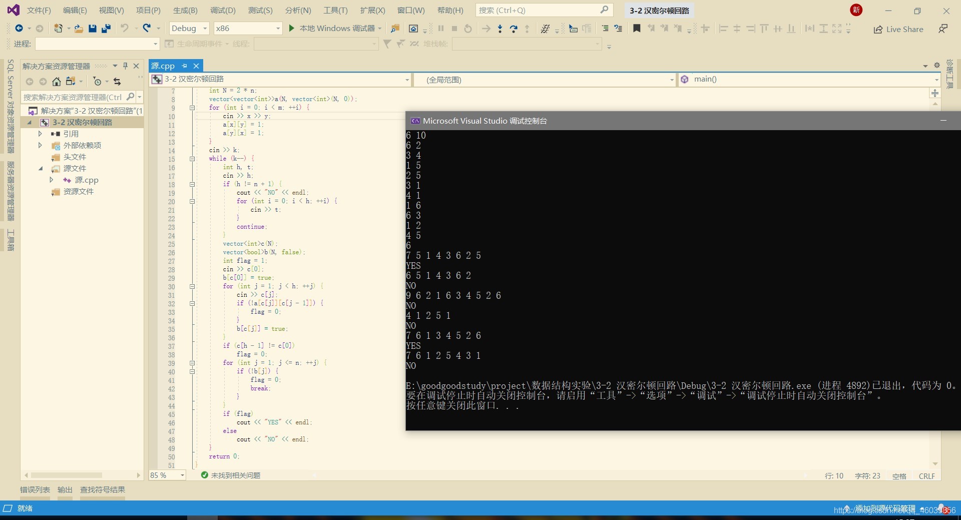This screenshot has height=520, width=961.
Task: Click the Find in Files icon
Action: (395, 29)
